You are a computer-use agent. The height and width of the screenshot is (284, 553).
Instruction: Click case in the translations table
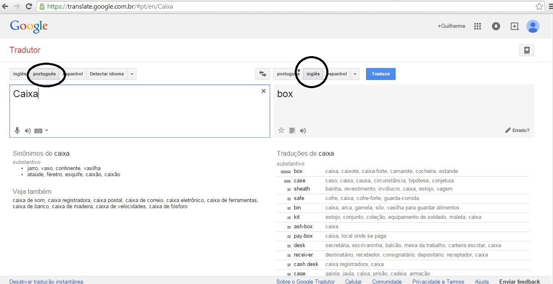coord(300,181)
